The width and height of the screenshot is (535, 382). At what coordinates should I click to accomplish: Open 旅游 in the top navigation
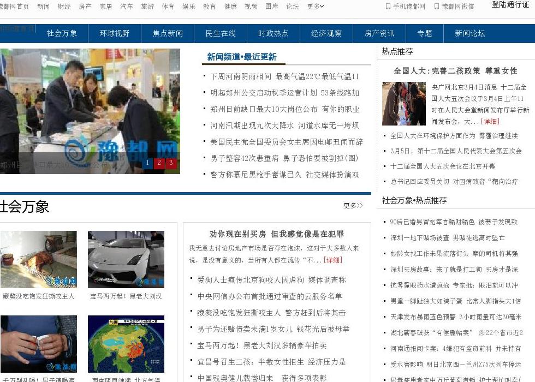pos(147,6)
